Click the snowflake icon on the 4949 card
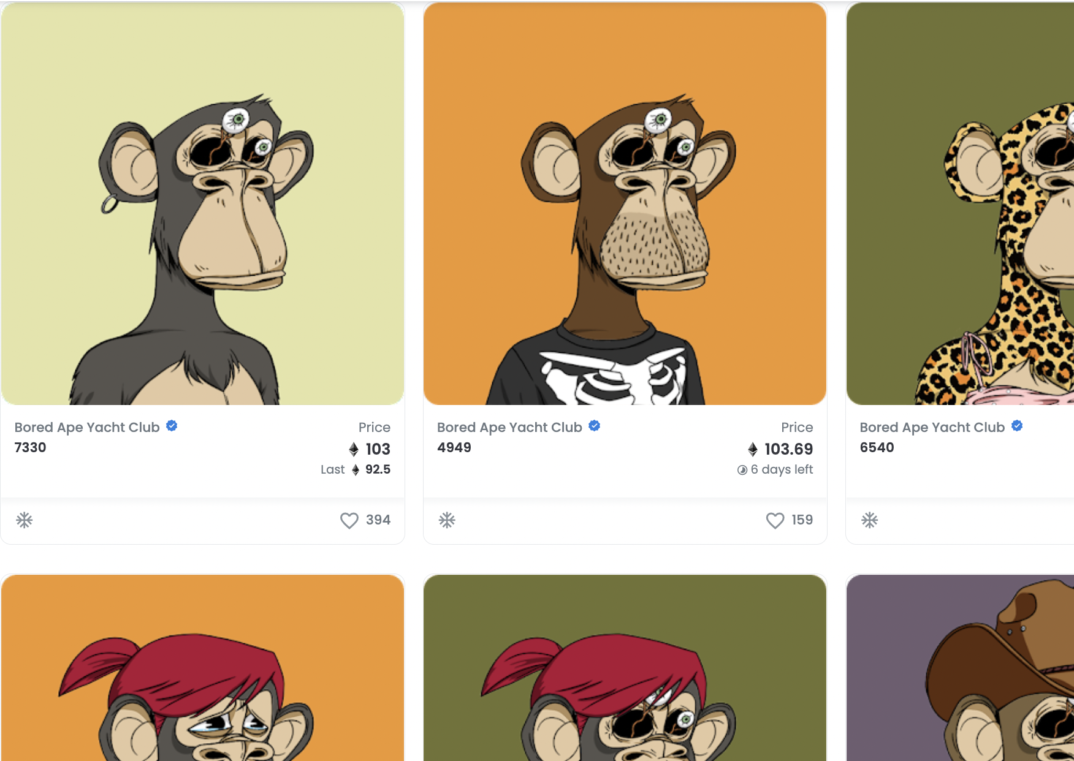 click(x=447, y=520)
